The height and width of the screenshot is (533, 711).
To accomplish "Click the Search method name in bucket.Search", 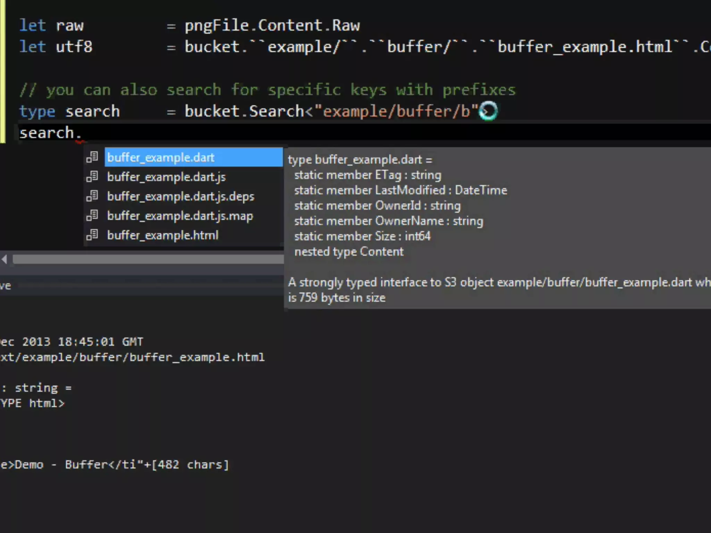I will point(276,112).
